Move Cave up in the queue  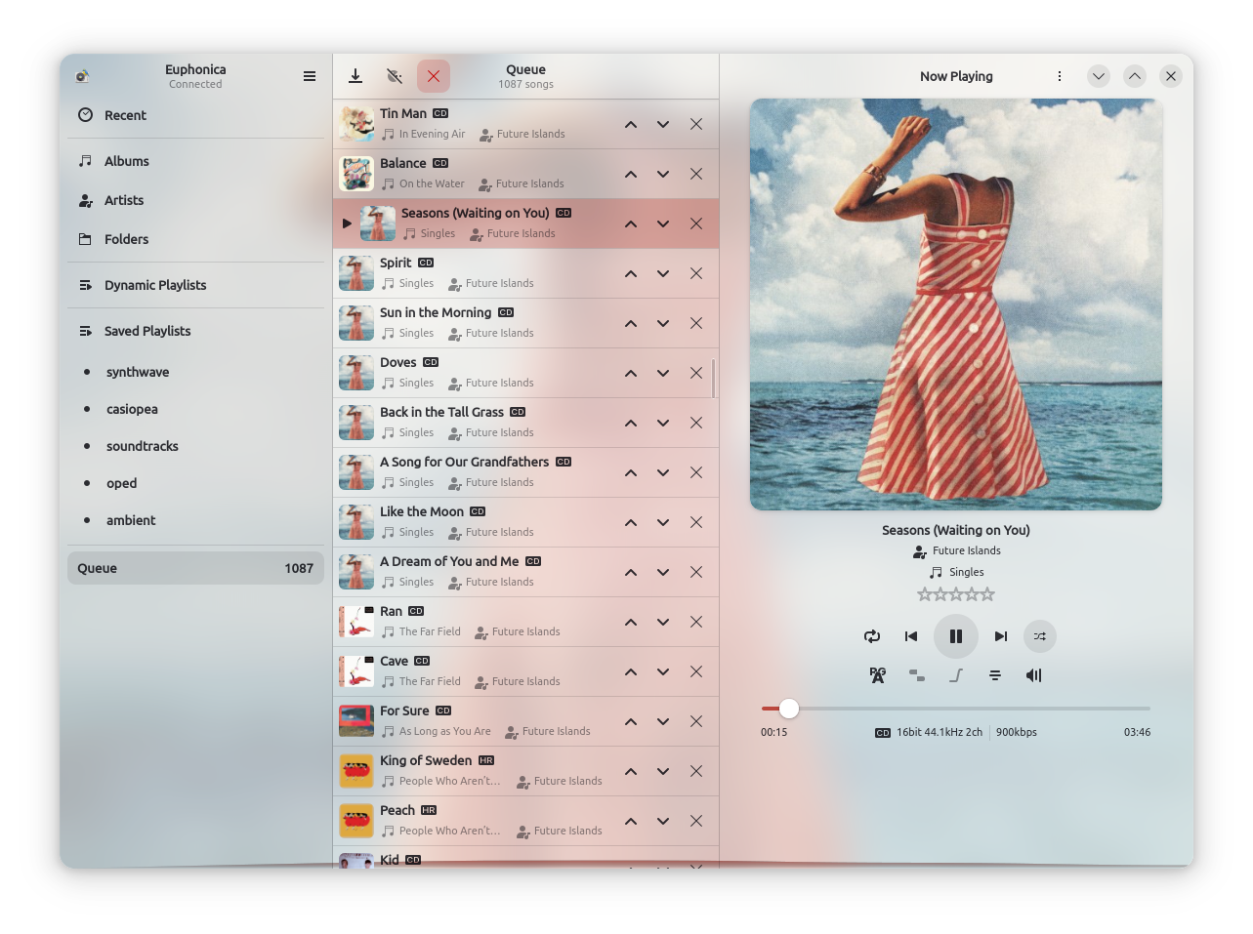[631, 671]
